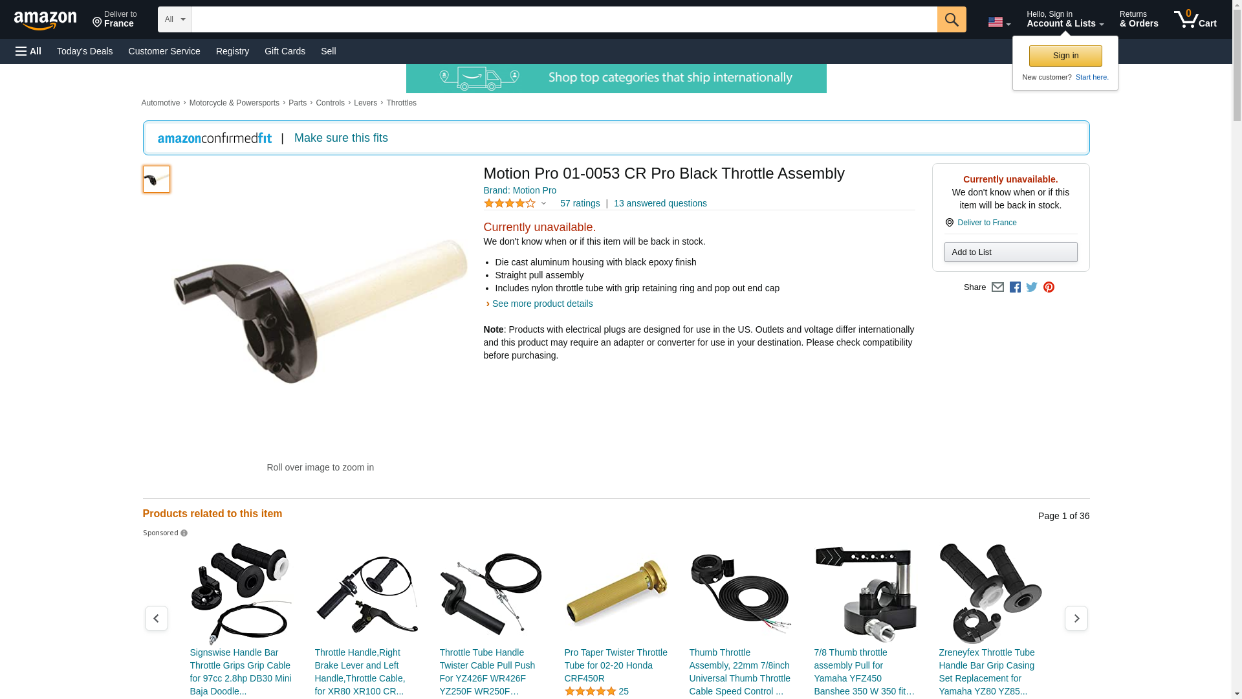The width and height of the screenshot is (1242, 699).
Task: Click the Add to List button
Action: [1010, 252]
